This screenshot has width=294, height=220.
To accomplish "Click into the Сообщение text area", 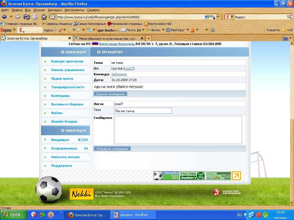I will click(x=178, y=130).
